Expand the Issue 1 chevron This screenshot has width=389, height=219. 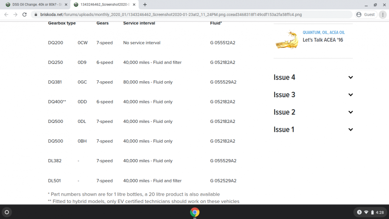click(350, 130)
